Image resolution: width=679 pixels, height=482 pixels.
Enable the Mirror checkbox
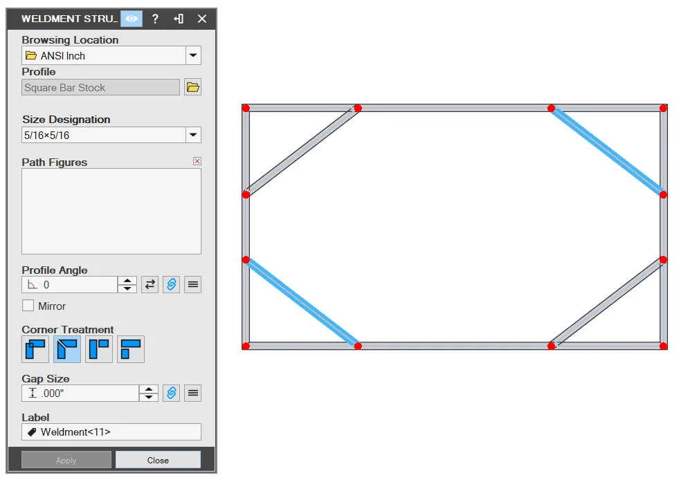(x=28, y=306)
